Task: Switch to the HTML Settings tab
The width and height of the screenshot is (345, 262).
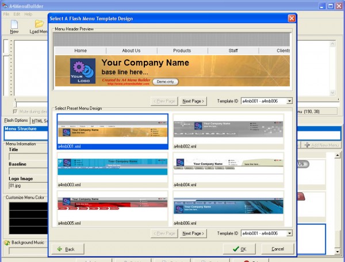Action: pyautogui.click(x=39, y=121)
